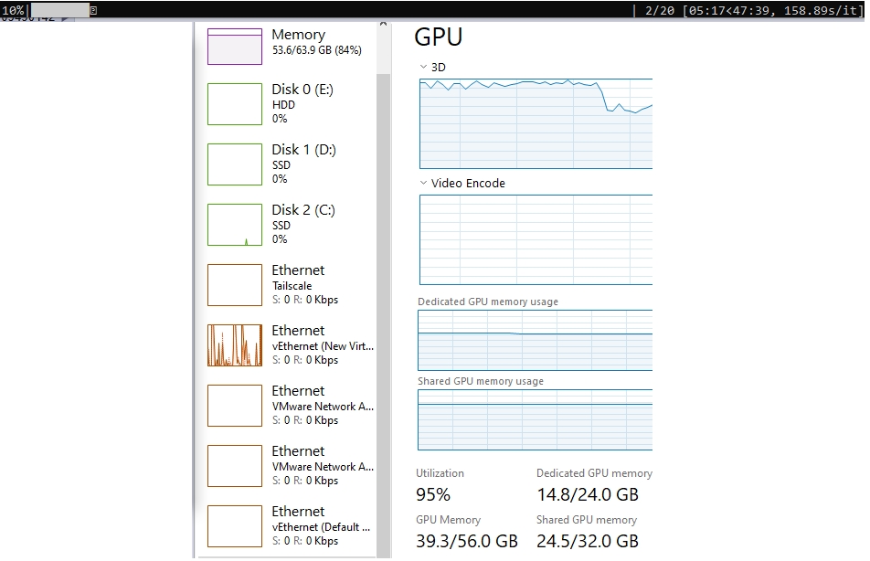Open Disk 0 (E:) HDD graph

235,104
